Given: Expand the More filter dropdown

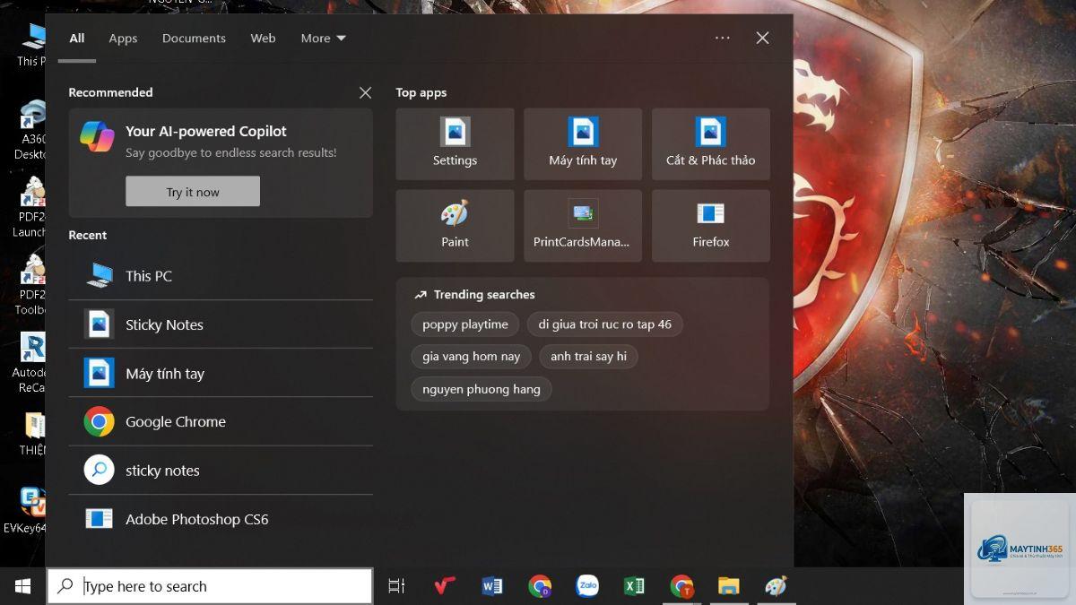Looking at the screenshot, I should 323,38.
